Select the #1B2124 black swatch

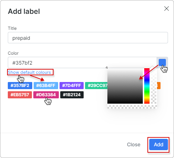72,95
